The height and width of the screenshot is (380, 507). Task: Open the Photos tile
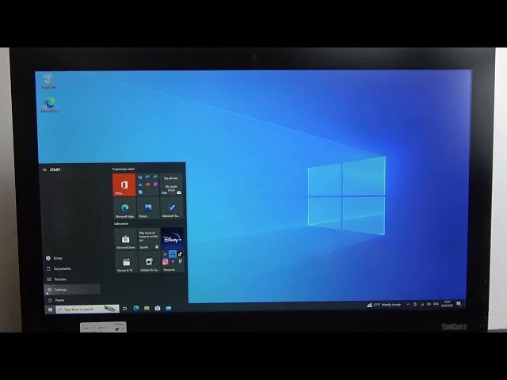148,209
